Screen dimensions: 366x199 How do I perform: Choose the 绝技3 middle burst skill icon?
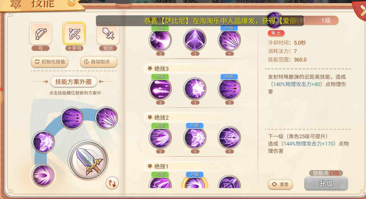click(x=195, y=89)
